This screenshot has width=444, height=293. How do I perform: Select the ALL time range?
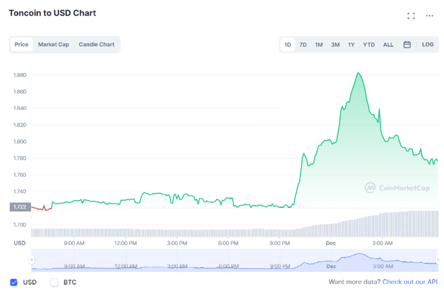tap(388, 45)
